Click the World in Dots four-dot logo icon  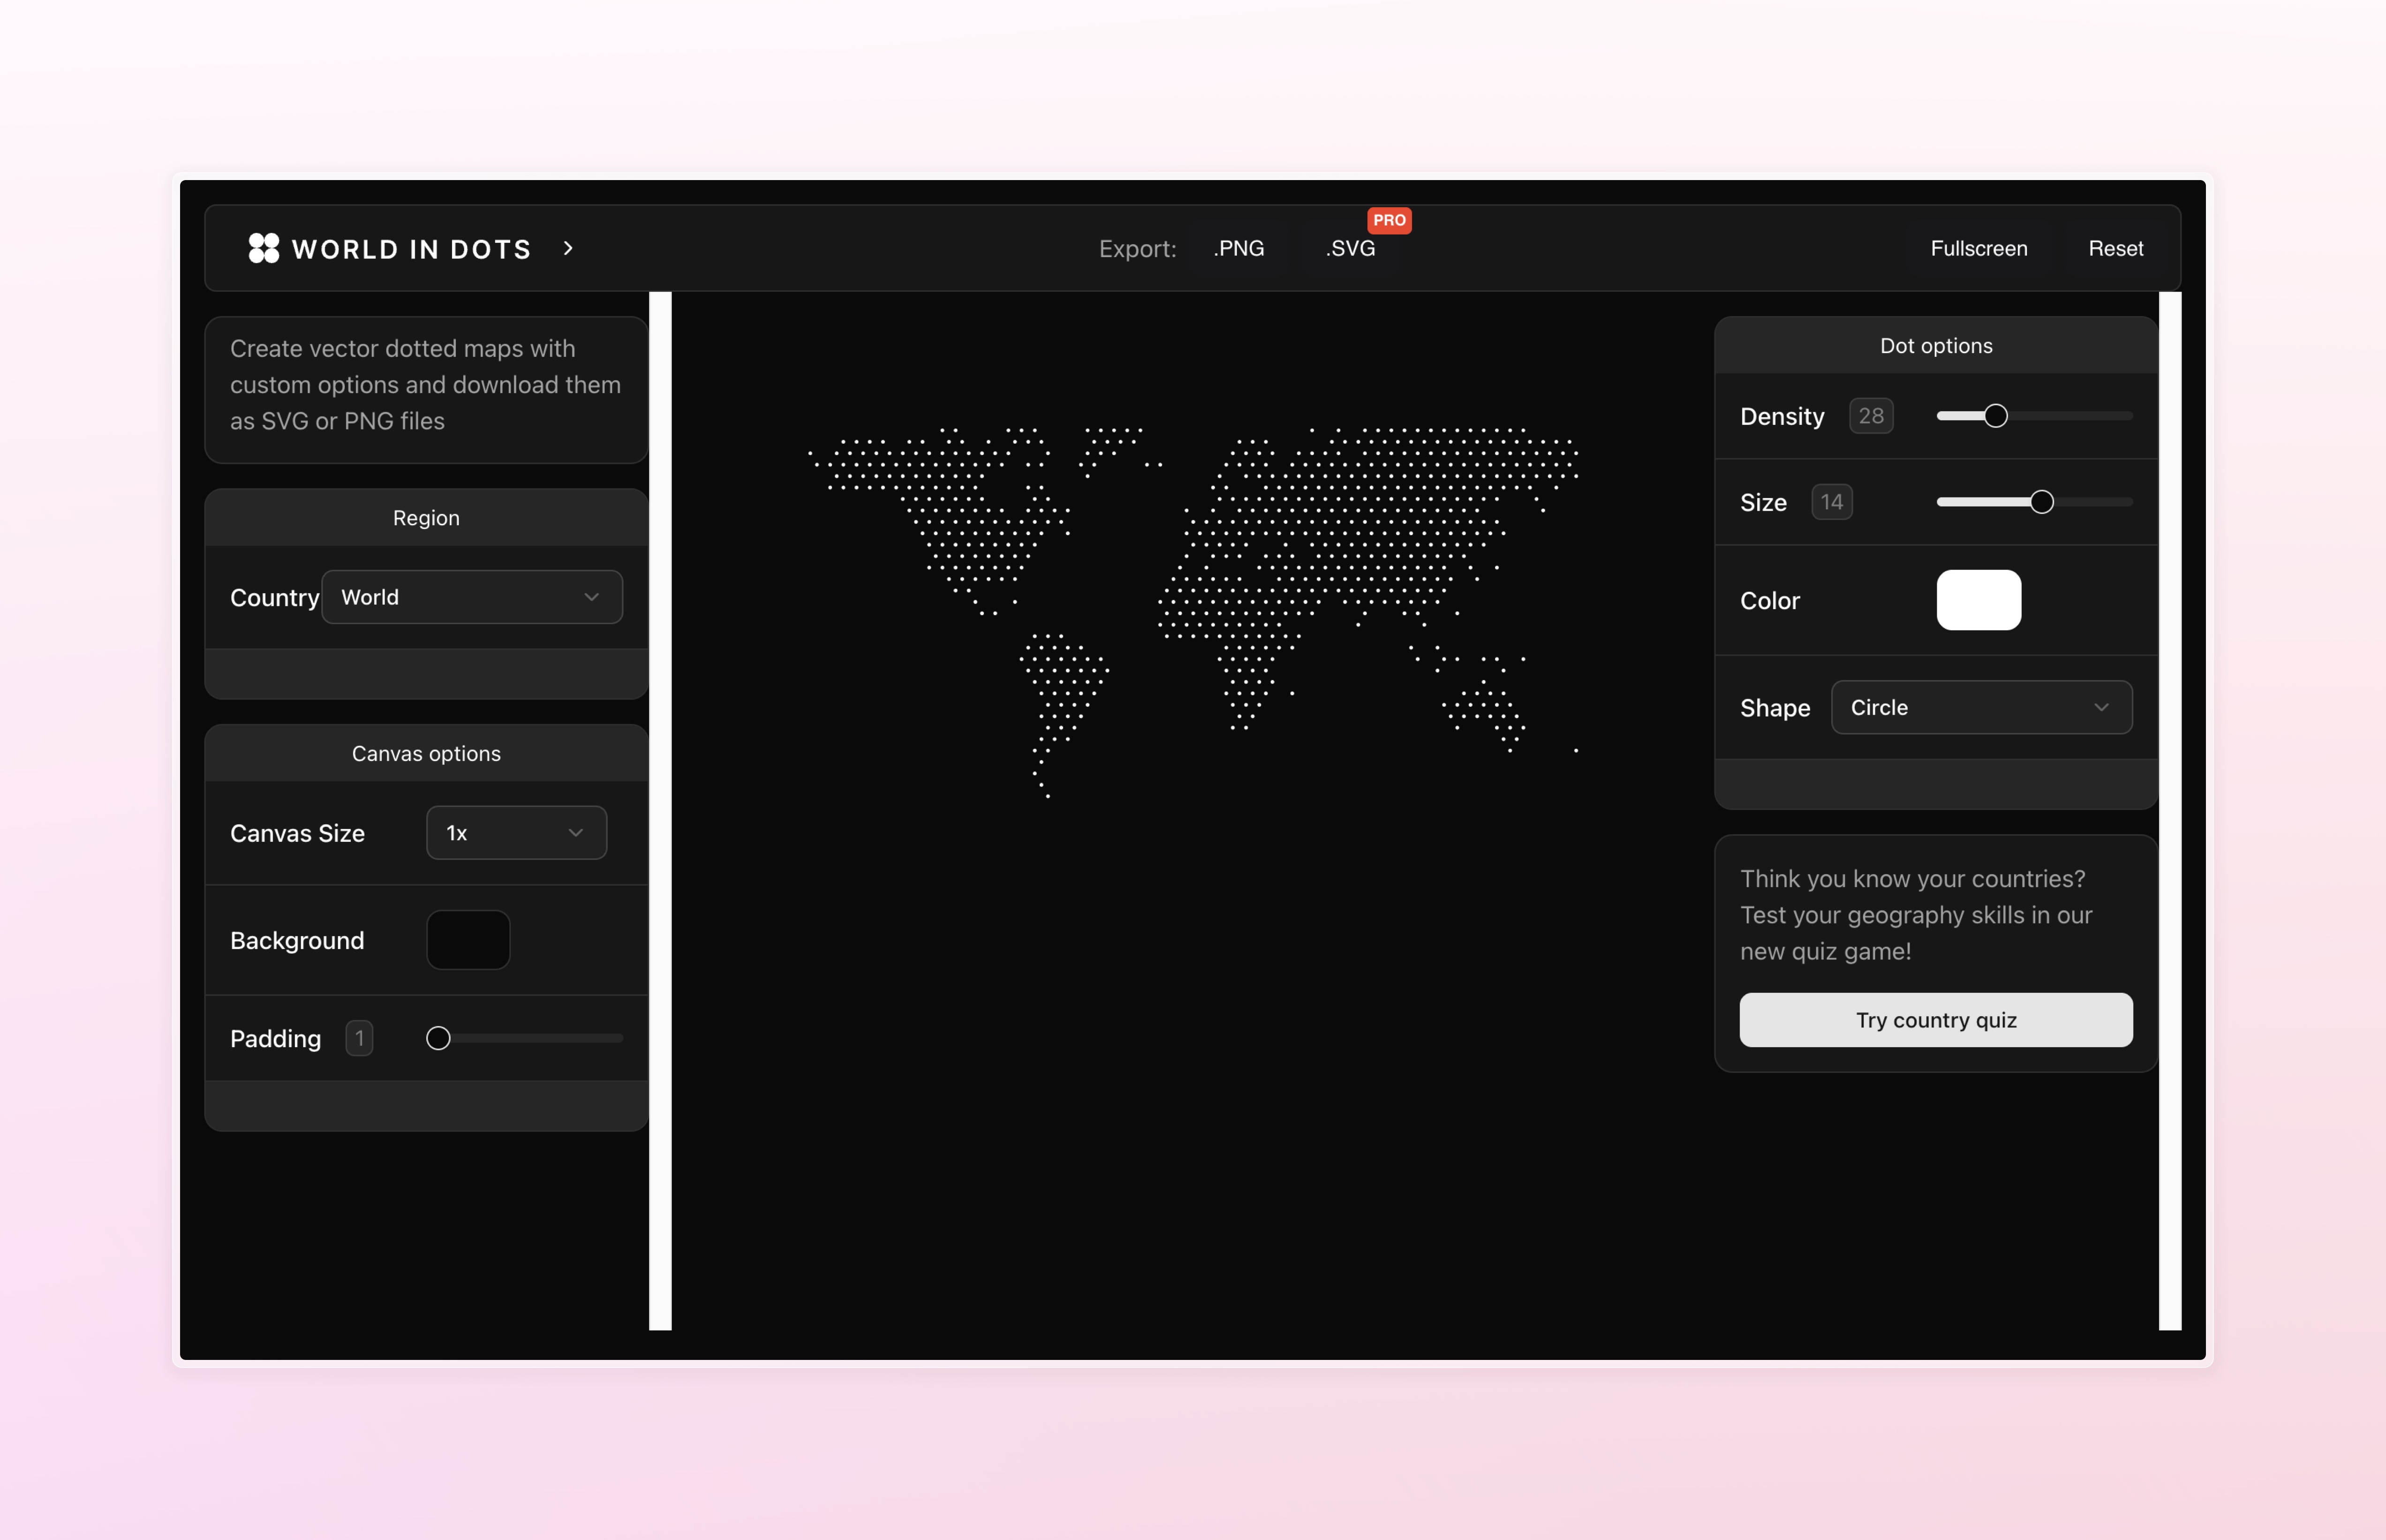tap(264, 248)
